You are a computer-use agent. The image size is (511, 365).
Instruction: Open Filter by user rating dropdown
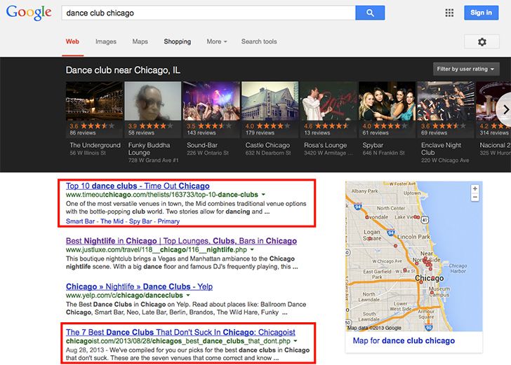[465, 69]
